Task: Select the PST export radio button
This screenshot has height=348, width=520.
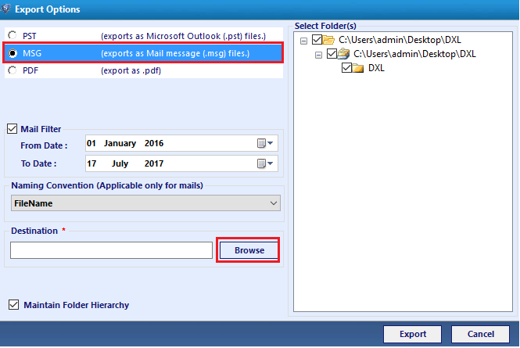Action: pyautogui.click(x=12, y=36)
